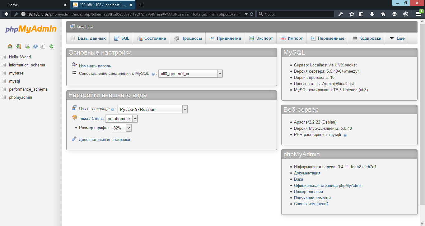Select the Hello_World database
Viewport: 425px width, 226px height.
pyautogui.click(x=20, y=57)
